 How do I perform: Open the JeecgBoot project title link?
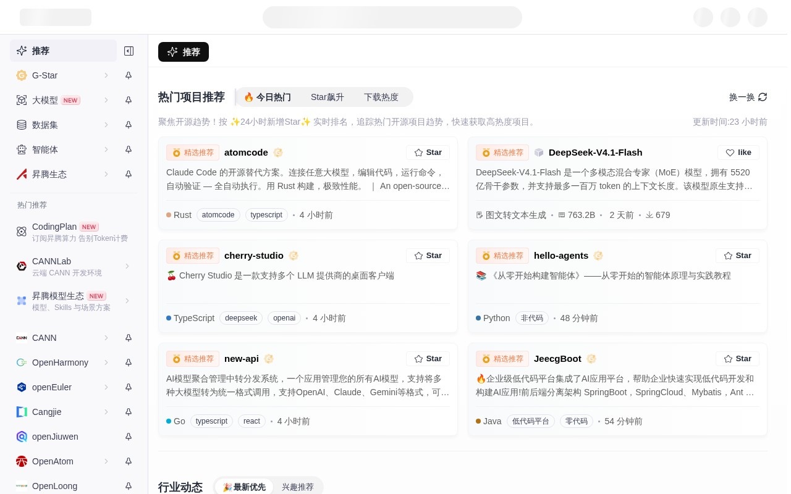pos(557,359)
